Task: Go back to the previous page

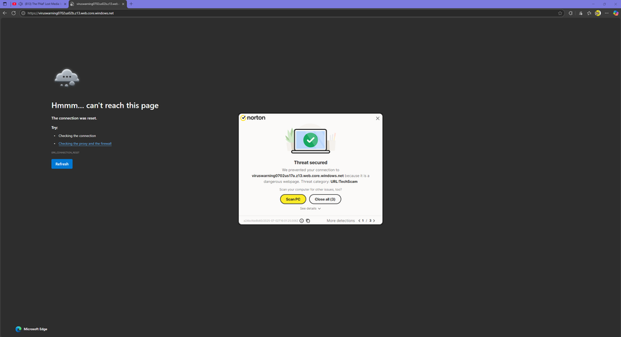Action: click(5, 13)
